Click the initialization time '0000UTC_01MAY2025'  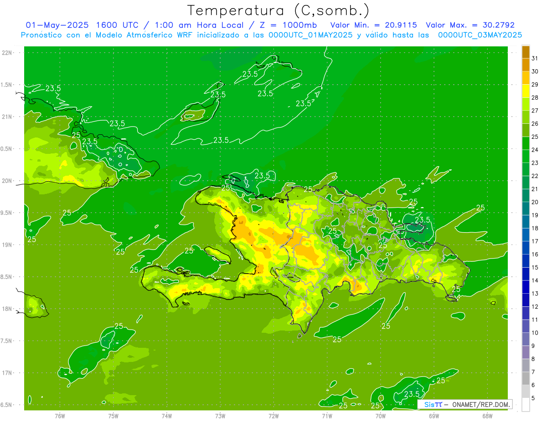pyautogui.click(x=310, y=35)
